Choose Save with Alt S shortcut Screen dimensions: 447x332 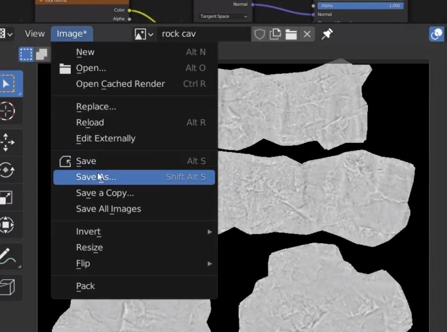point(134,161)
